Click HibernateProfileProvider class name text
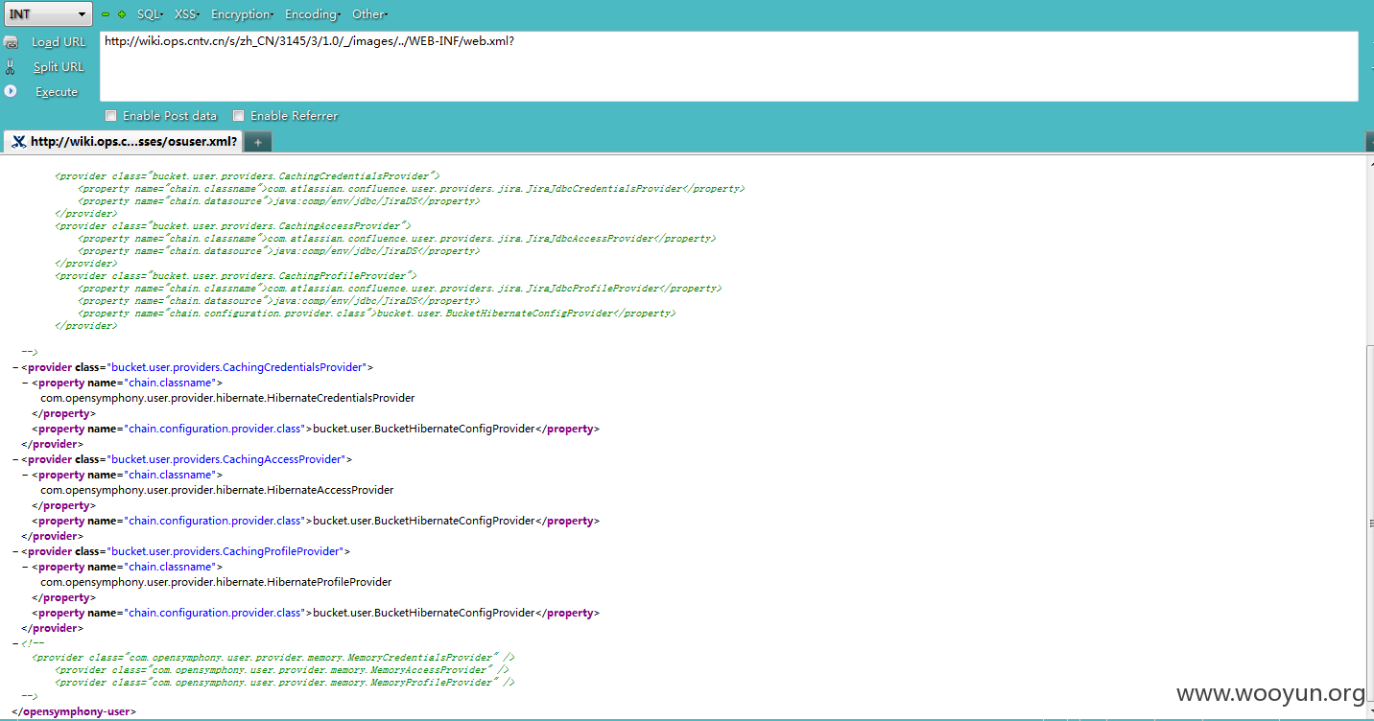 click(216, 582)
